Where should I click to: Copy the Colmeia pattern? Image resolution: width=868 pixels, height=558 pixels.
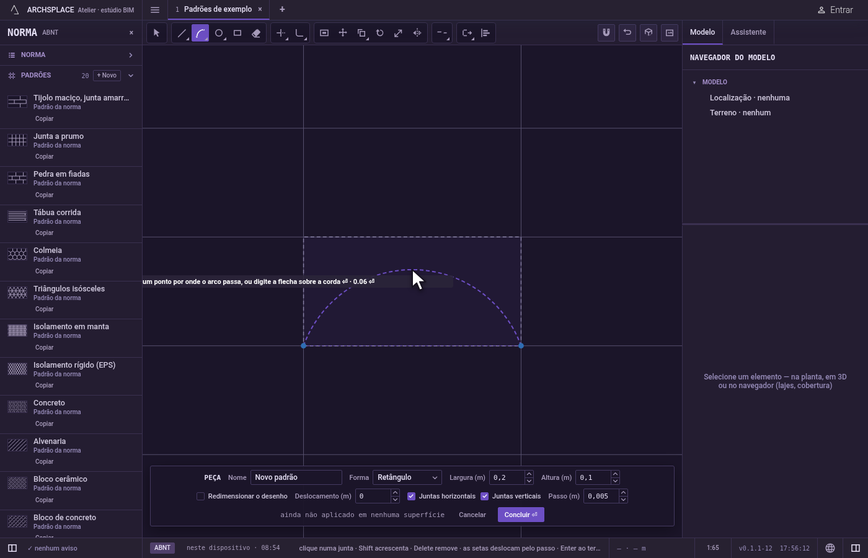[45, 271]
